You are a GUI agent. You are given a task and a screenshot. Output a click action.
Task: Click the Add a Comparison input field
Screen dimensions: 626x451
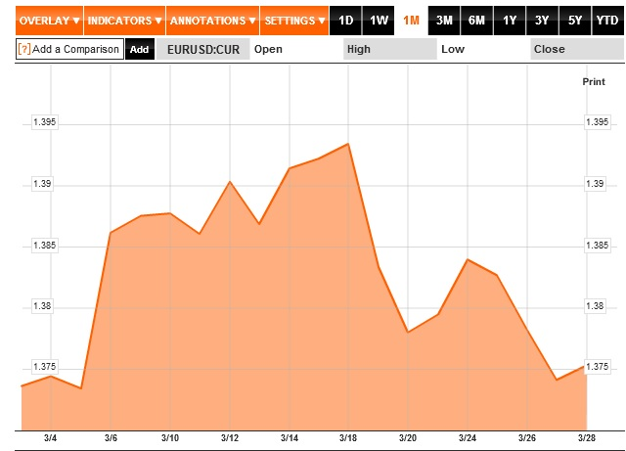click(x=69, y=49)
